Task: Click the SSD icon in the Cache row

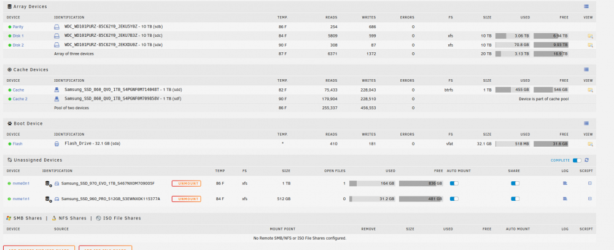Action: [56, 90]
